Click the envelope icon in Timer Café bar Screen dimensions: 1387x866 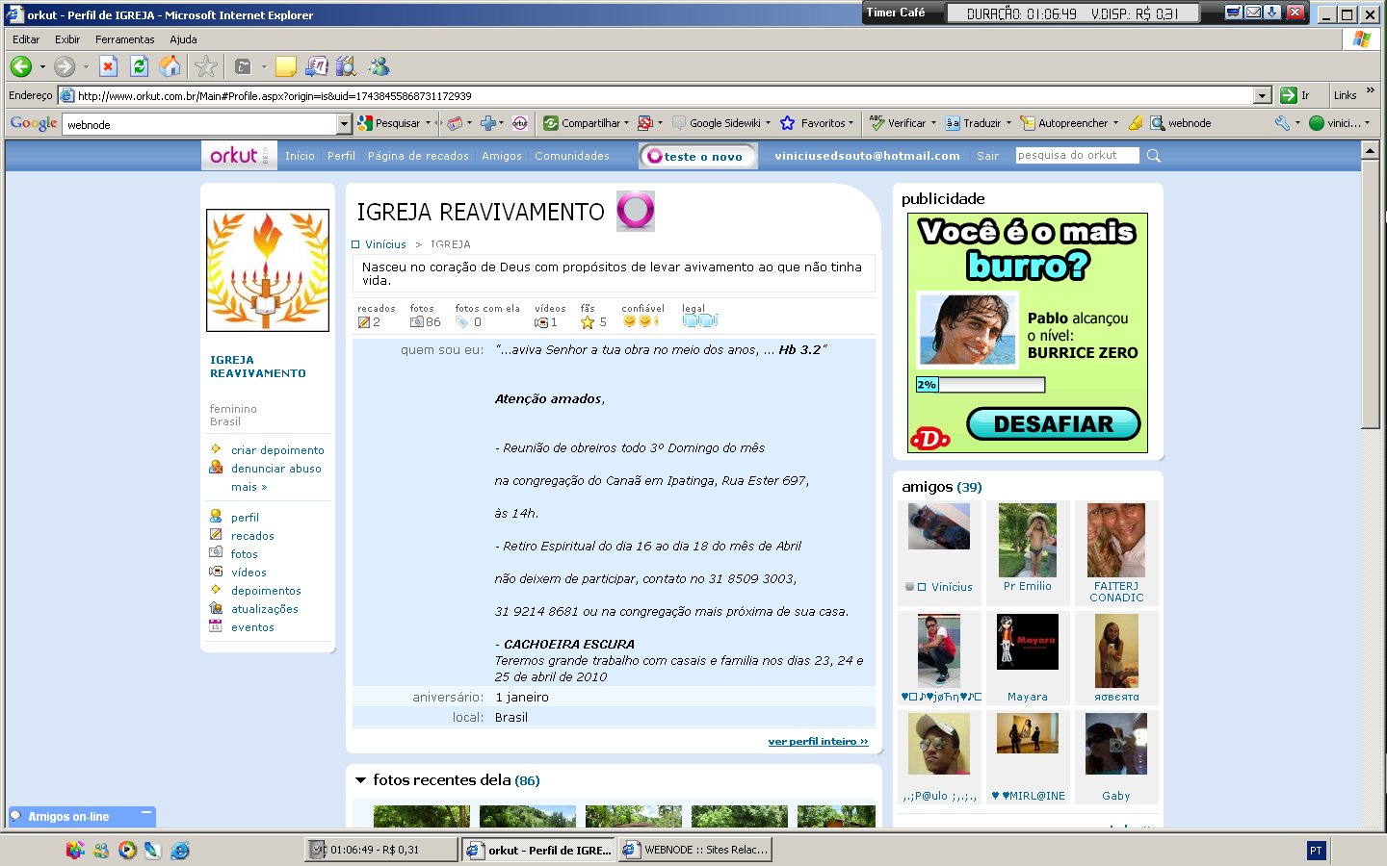click(1253, 13)
